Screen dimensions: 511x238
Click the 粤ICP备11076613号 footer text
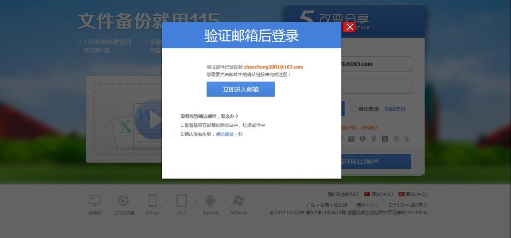point(325,213)
